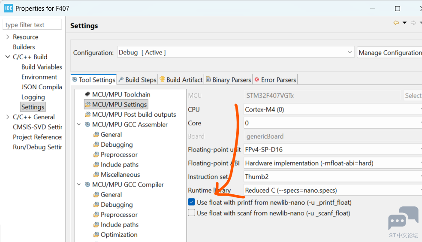The height and width of the screenshot is (242, 422).
Task: Click the Optimization item icon
Action: [x=96, y=234]
